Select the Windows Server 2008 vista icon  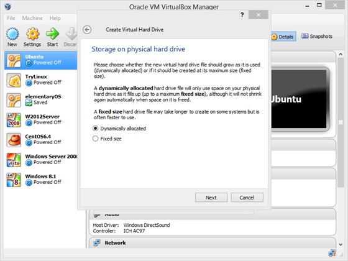point(14,160)
